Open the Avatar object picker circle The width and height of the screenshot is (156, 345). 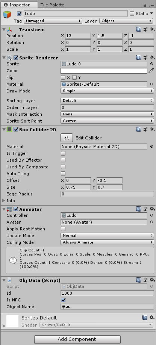(x=151, y=222)
